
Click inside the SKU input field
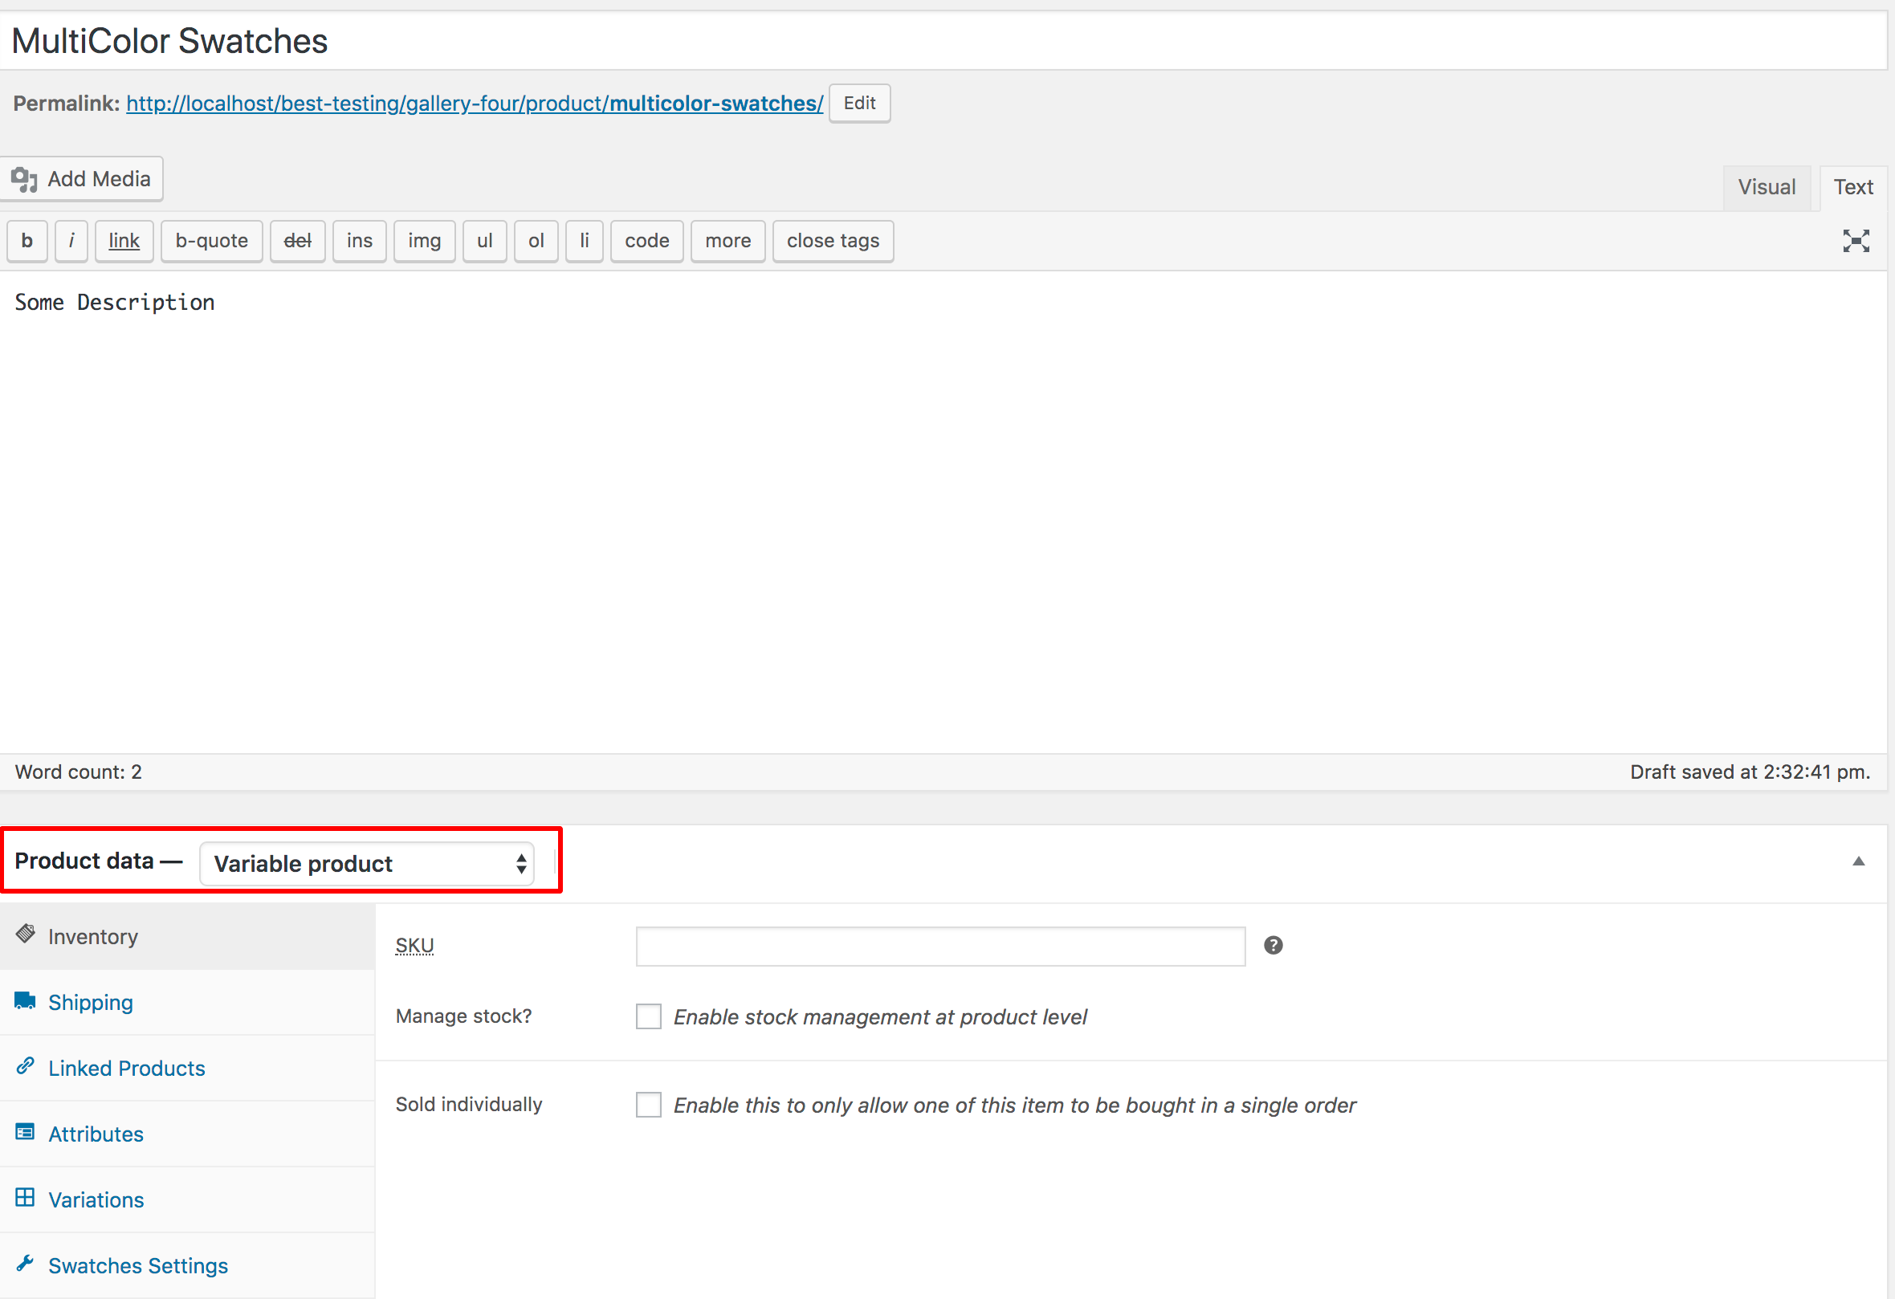click(939, 946)
